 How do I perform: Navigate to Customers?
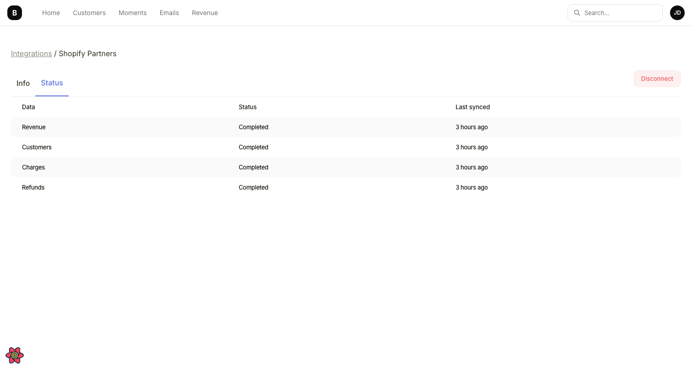click(89, 13)
